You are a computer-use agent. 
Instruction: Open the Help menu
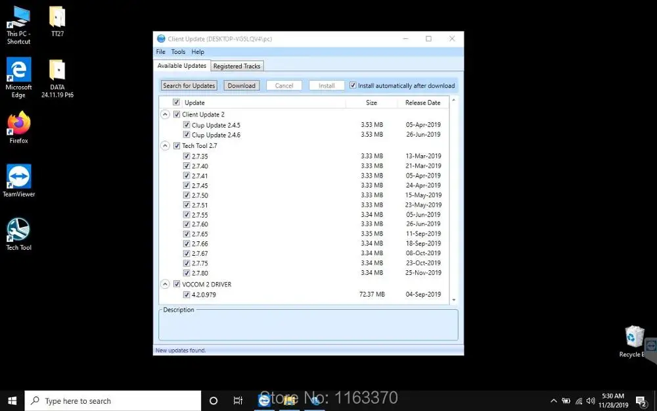tap(198, 52)
